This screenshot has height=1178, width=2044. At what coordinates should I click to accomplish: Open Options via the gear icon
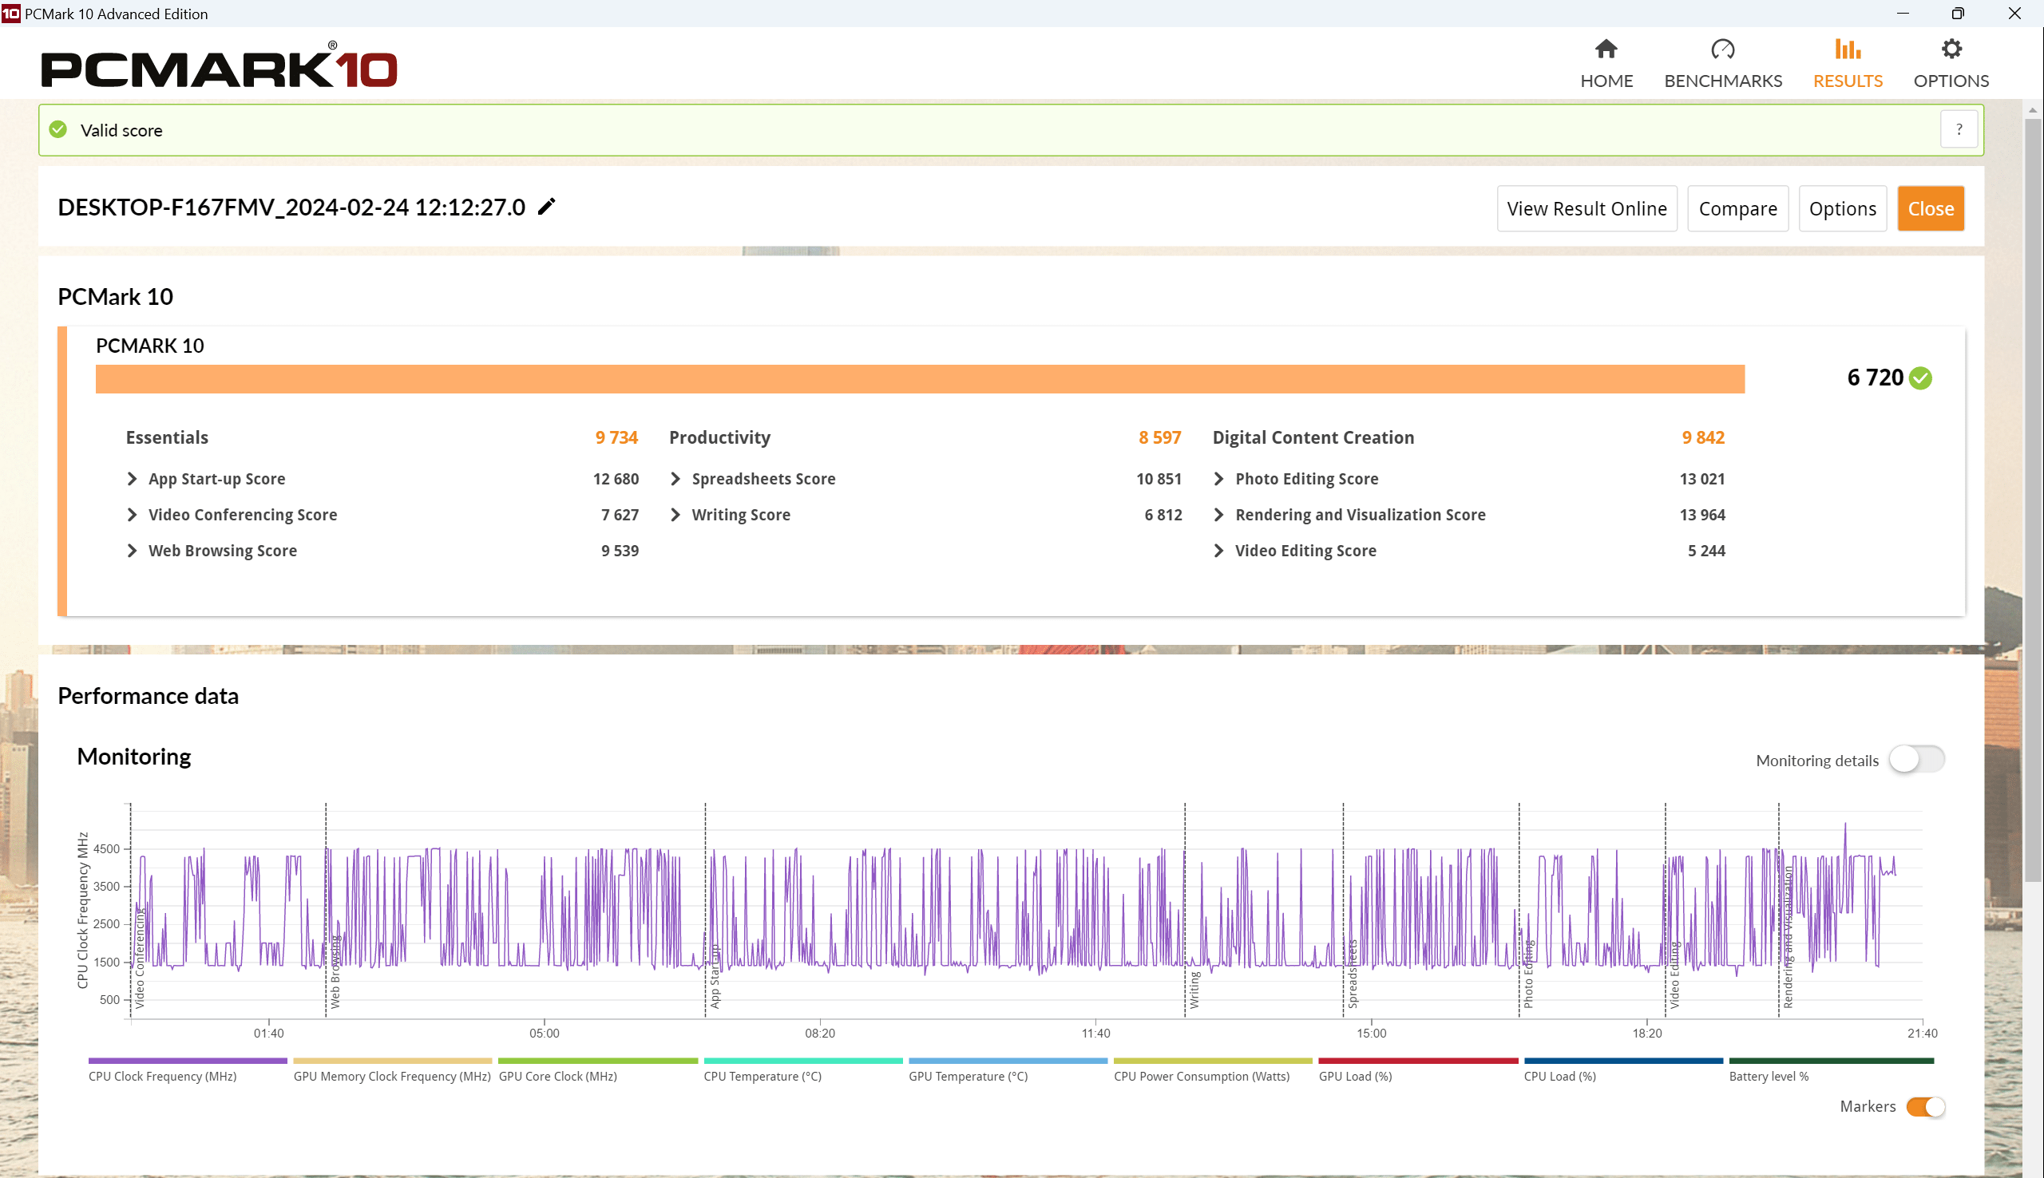tap(1951, 49)
